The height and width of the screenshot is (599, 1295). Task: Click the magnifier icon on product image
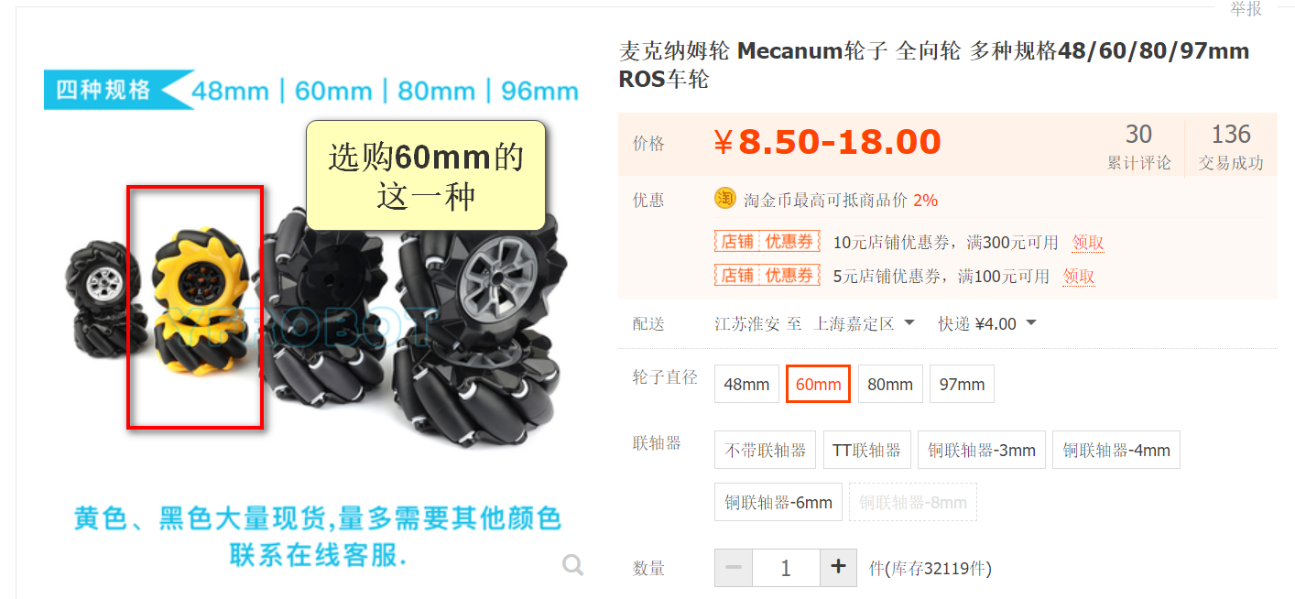573,566
